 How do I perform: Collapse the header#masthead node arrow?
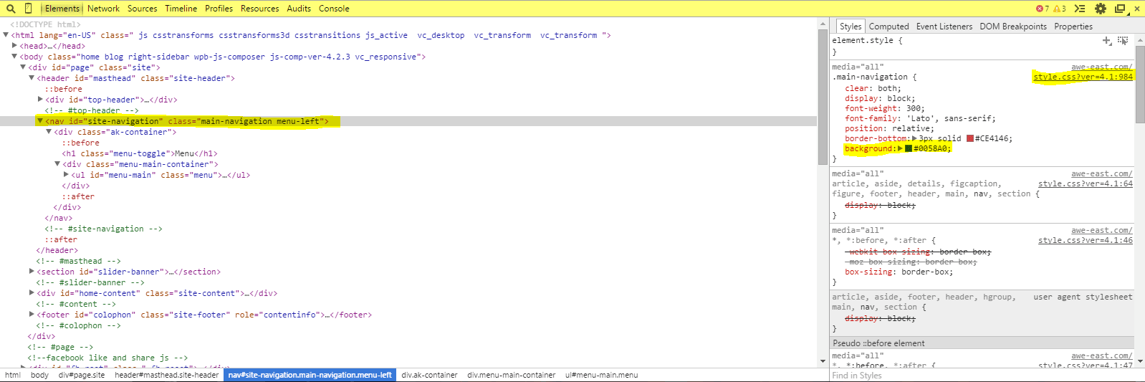pos(32,78)
